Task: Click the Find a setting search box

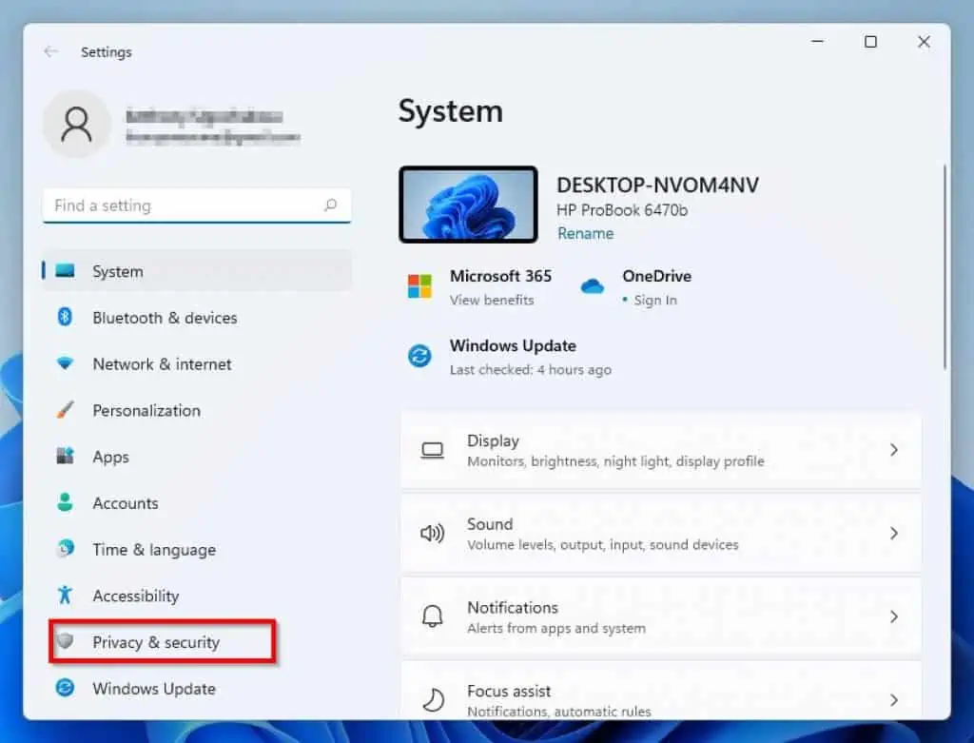Action: tap(185, 205)
